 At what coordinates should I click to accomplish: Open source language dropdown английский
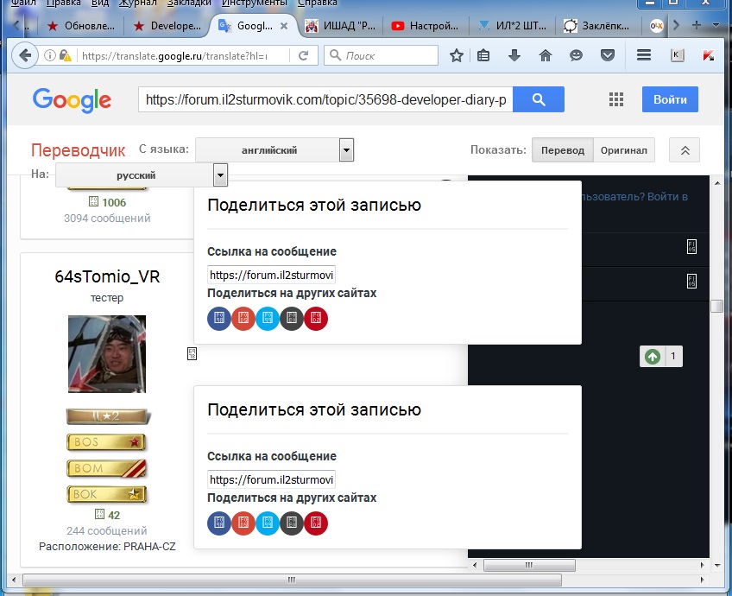point(274,150)
